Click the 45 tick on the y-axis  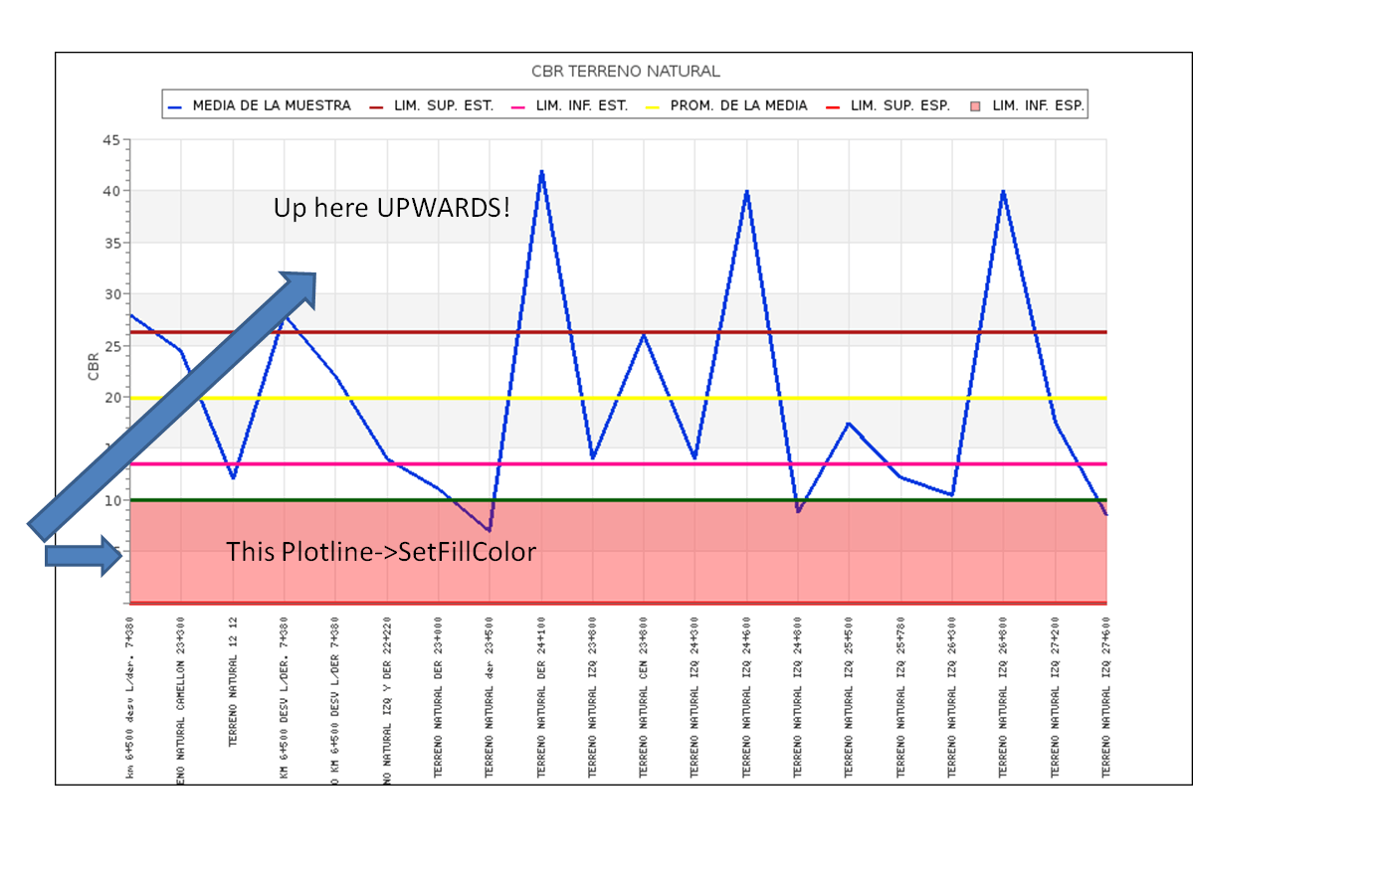coord(111,140)
